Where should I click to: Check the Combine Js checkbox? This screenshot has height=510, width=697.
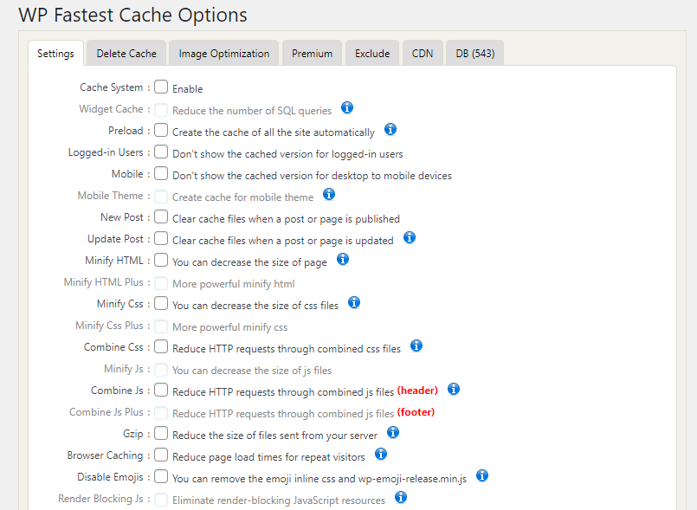pos(161,390)
